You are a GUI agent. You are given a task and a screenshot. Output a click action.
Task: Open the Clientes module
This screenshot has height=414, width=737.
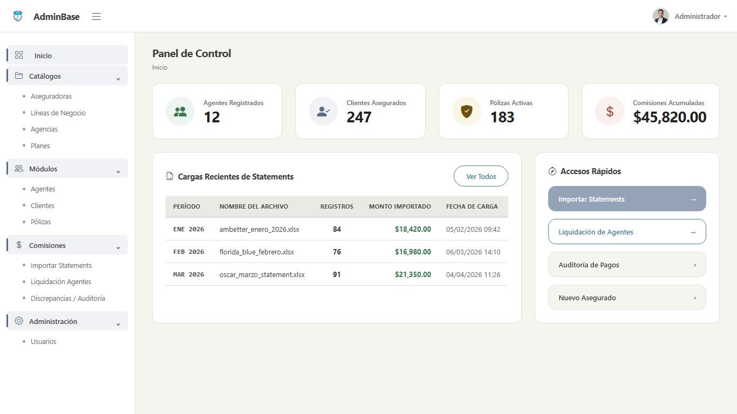click(x=43, y=206)
